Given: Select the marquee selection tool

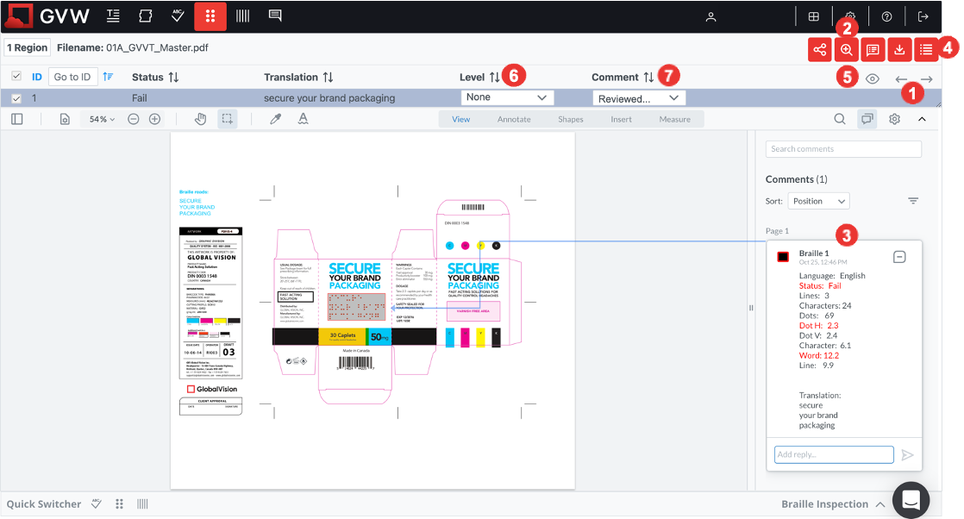Looking at the screenshot, I should (227, 119).
